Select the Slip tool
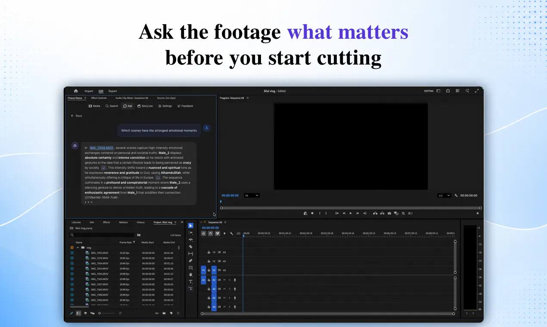547x327 pixels. [191, 254]
